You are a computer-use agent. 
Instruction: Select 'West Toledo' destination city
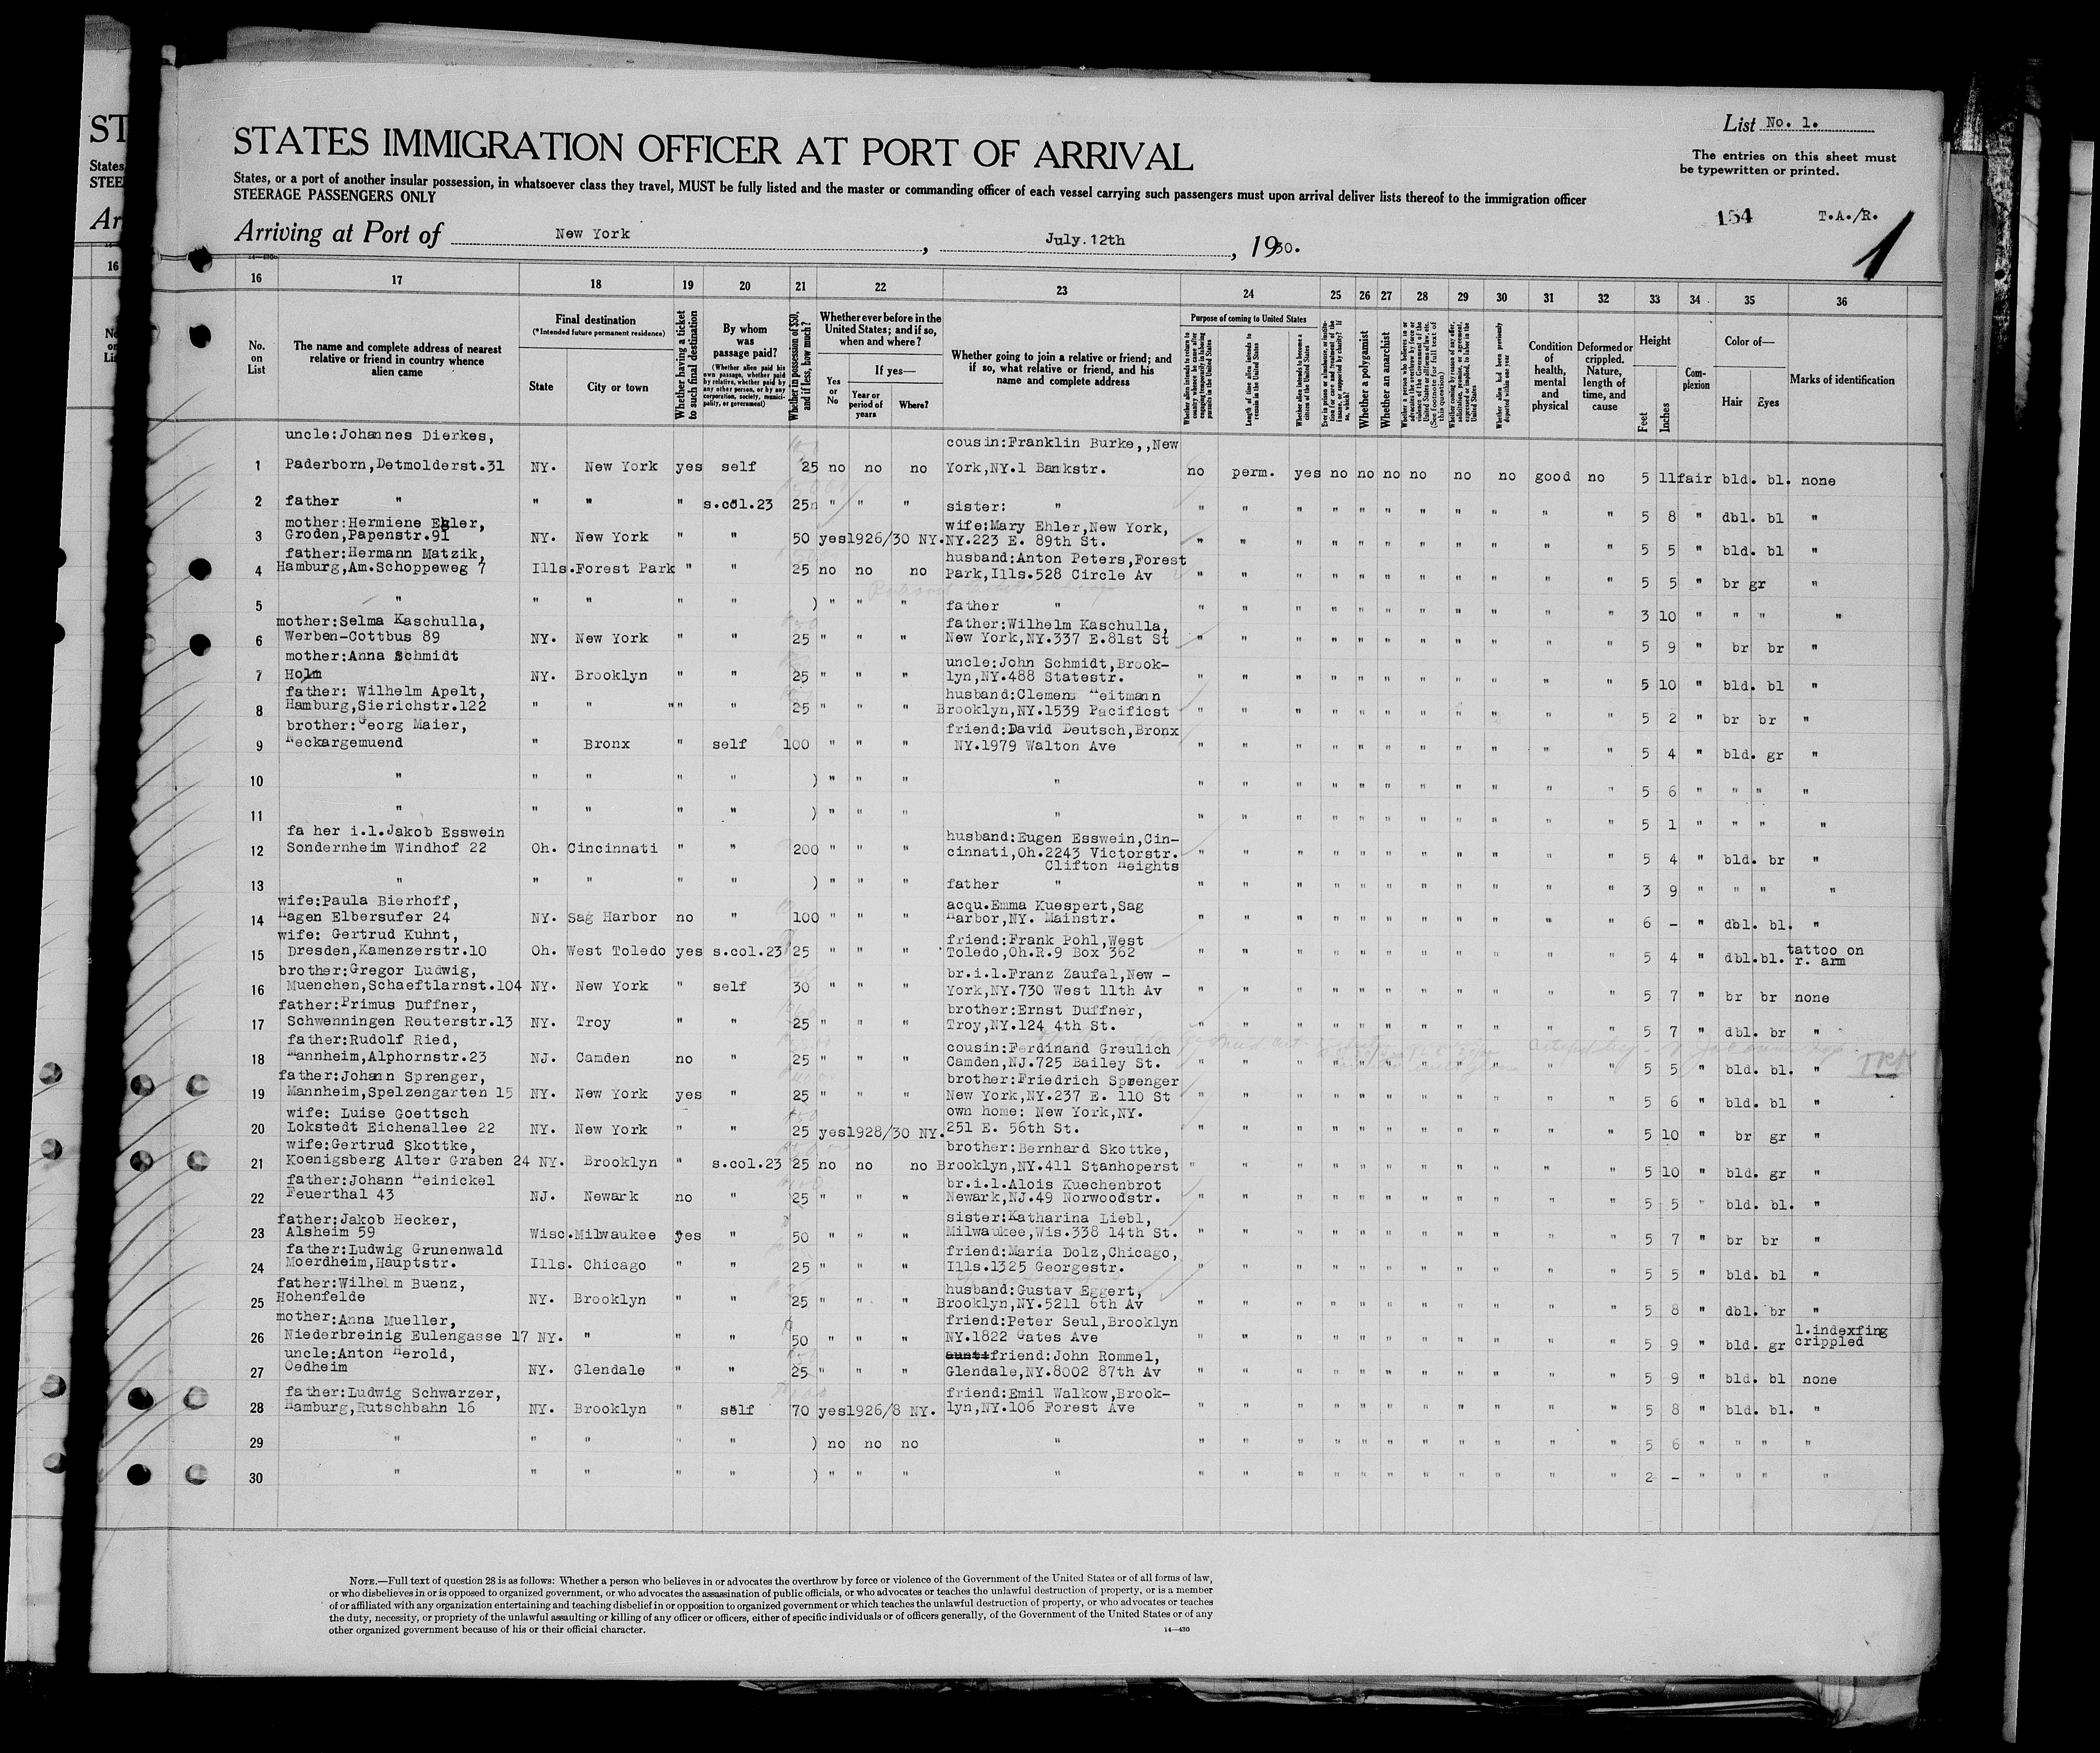(x=617, y=950)
